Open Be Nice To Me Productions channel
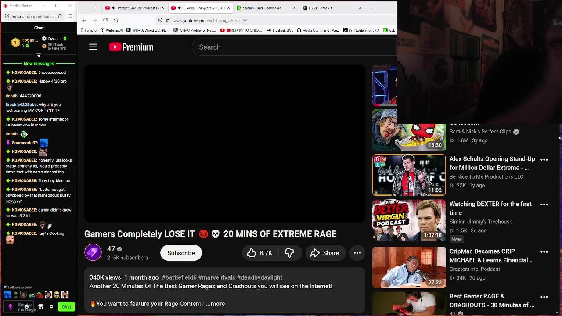The image size is (562, 316). [486, 177]
